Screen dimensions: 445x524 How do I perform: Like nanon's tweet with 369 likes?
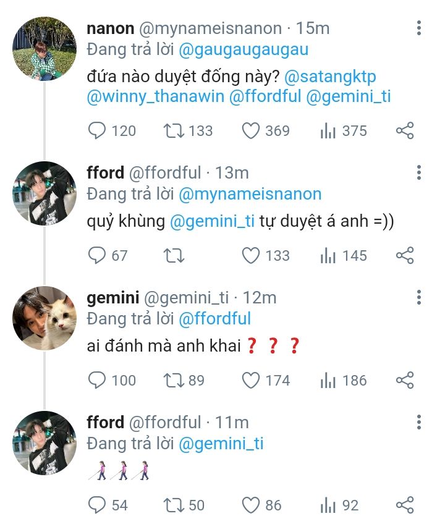[x=250, y=130]
